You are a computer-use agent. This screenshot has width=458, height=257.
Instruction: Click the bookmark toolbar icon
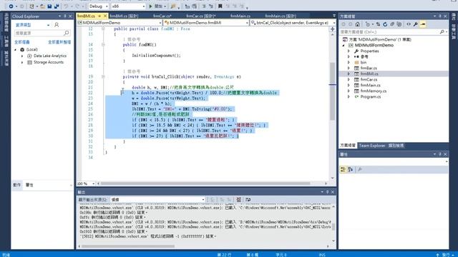pos(220,6)
